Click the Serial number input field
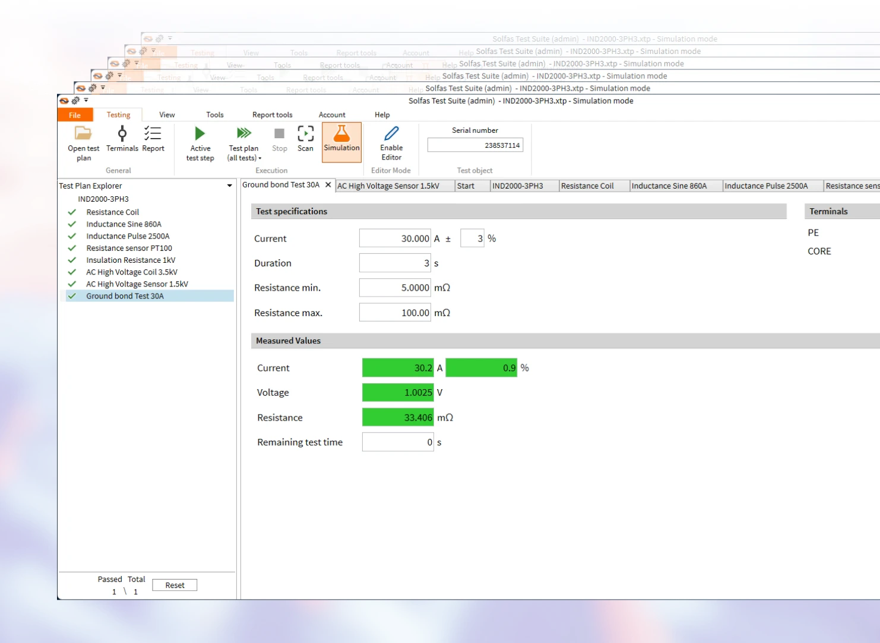The image size is (880, 643). [475, 145]
